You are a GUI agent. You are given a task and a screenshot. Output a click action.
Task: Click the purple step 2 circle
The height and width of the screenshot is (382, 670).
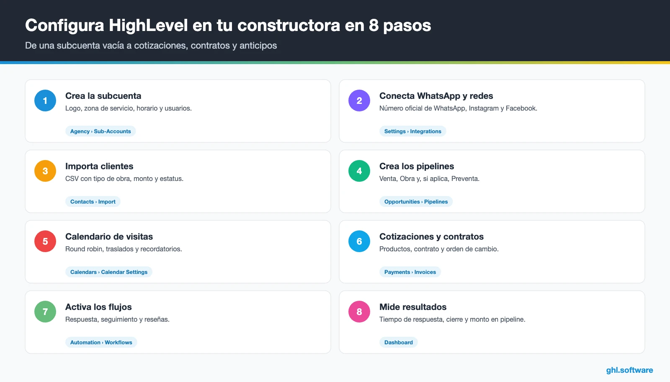[x=359, y=101]
